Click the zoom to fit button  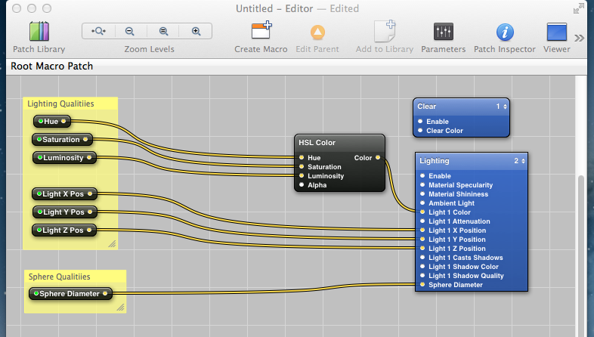(98, 31)
